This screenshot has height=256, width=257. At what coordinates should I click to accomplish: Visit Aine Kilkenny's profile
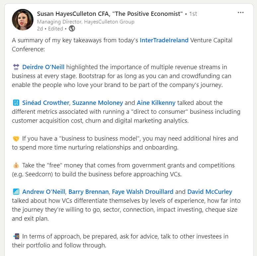coord(156,103)
